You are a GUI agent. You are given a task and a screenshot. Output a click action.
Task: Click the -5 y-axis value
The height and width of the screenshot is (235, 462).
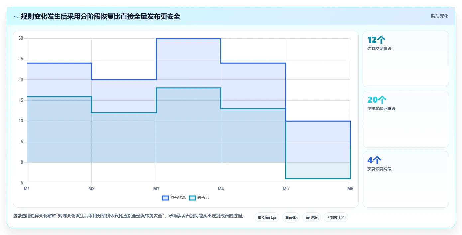(x=21, y=183)
